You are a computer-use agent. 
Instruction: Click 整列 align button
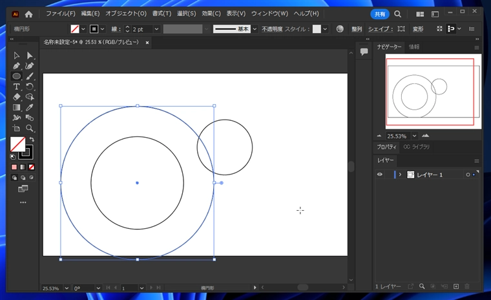[357, 29]
